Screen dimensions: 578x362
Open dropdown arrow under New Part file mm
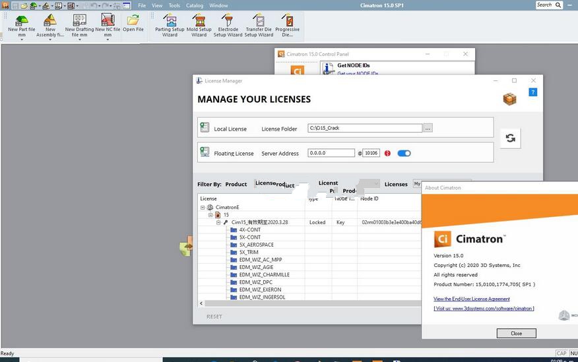[21, 40]
